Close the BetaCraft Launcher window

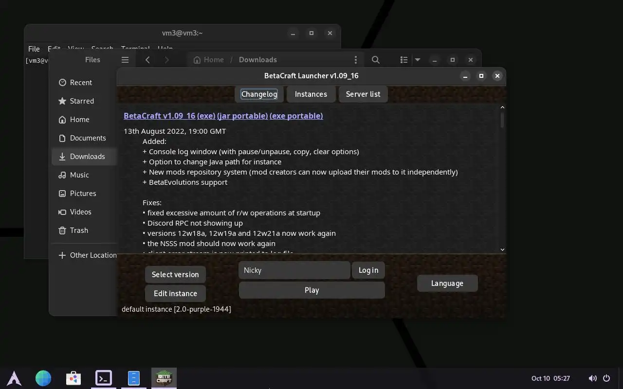tap(497, 76)
